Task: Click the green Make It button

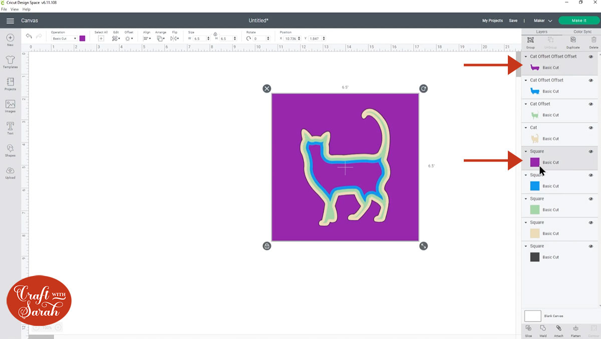Action: (x=579, y=20)
